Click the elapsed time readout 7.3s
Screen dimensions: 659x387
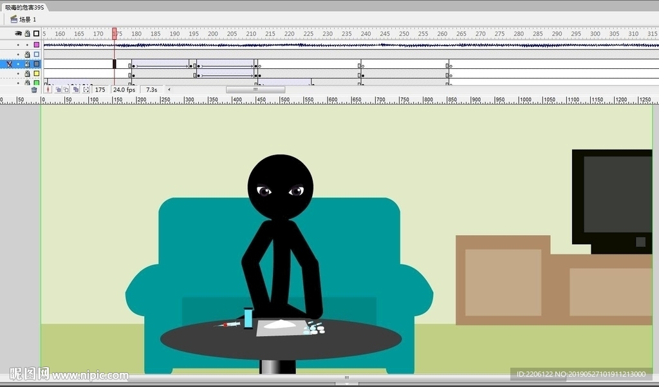point(152,90)
